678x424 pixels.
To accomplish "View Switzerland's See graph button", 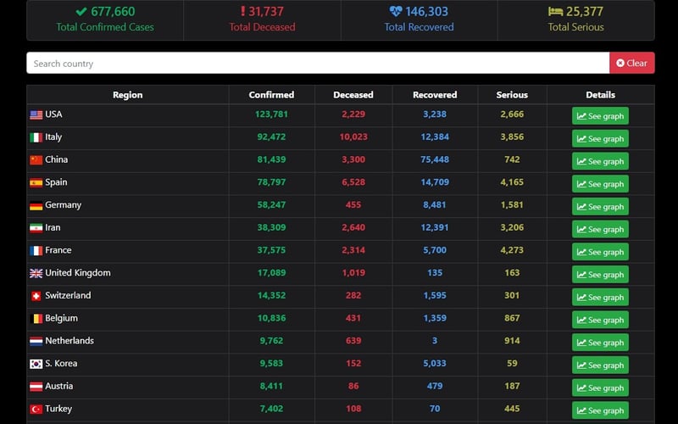I will 600,298.
